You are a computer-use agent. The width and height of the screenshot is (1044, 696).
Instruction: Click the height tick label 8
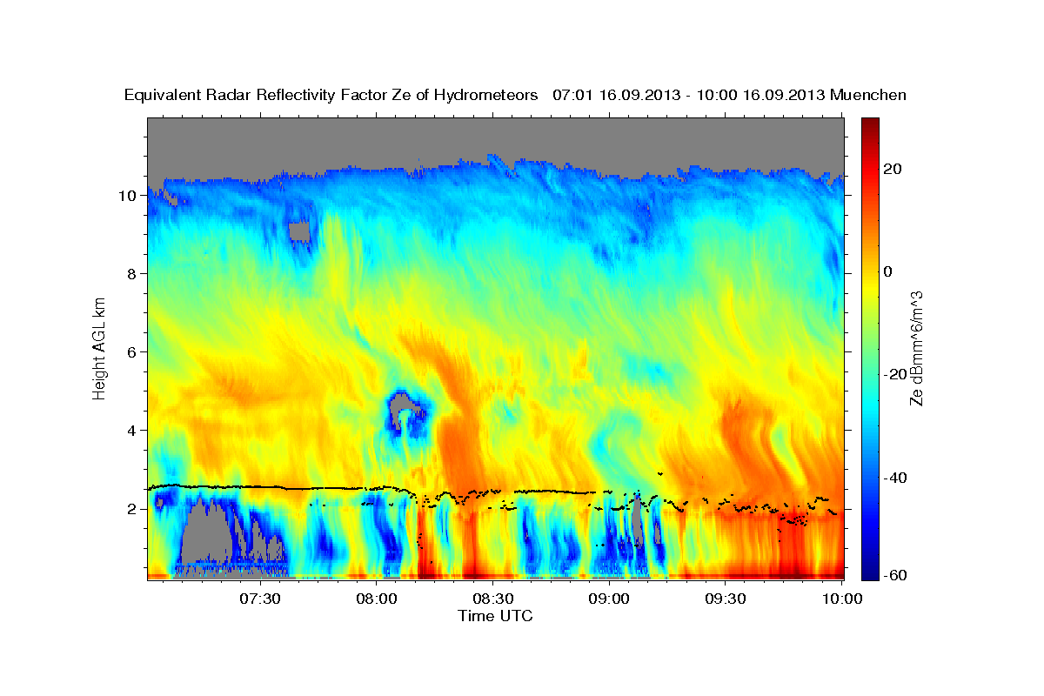click(x=132, y=274)
